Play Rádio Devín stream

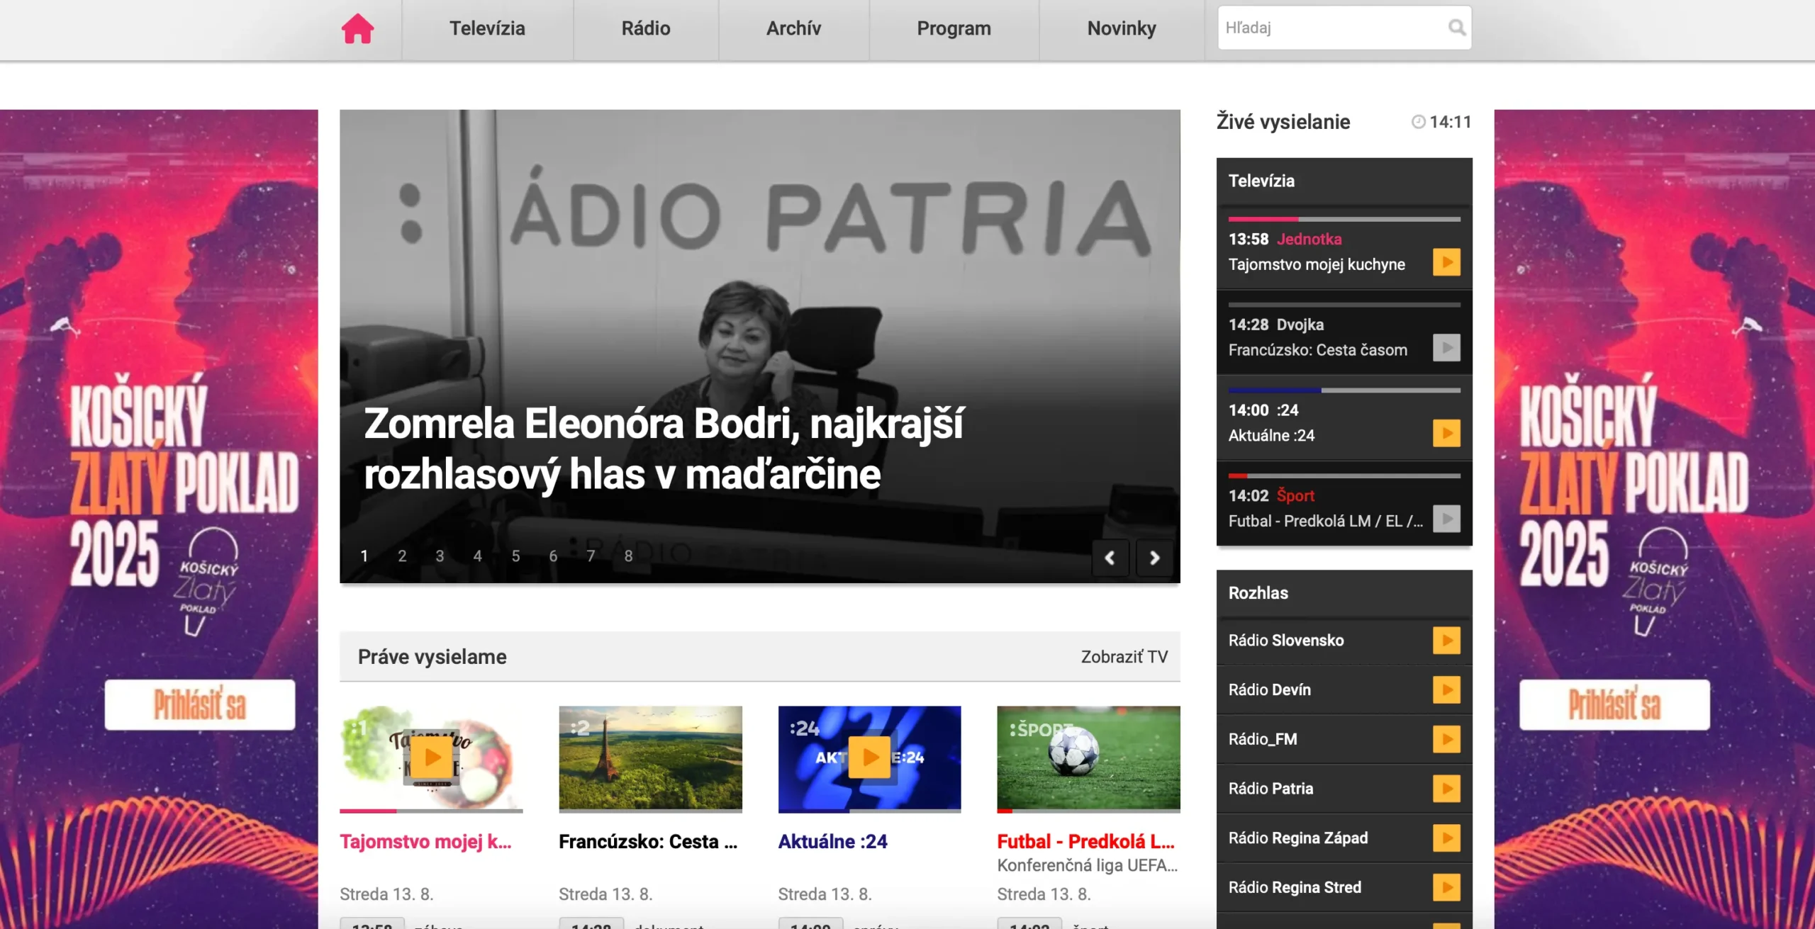(x=1446, y=689)
